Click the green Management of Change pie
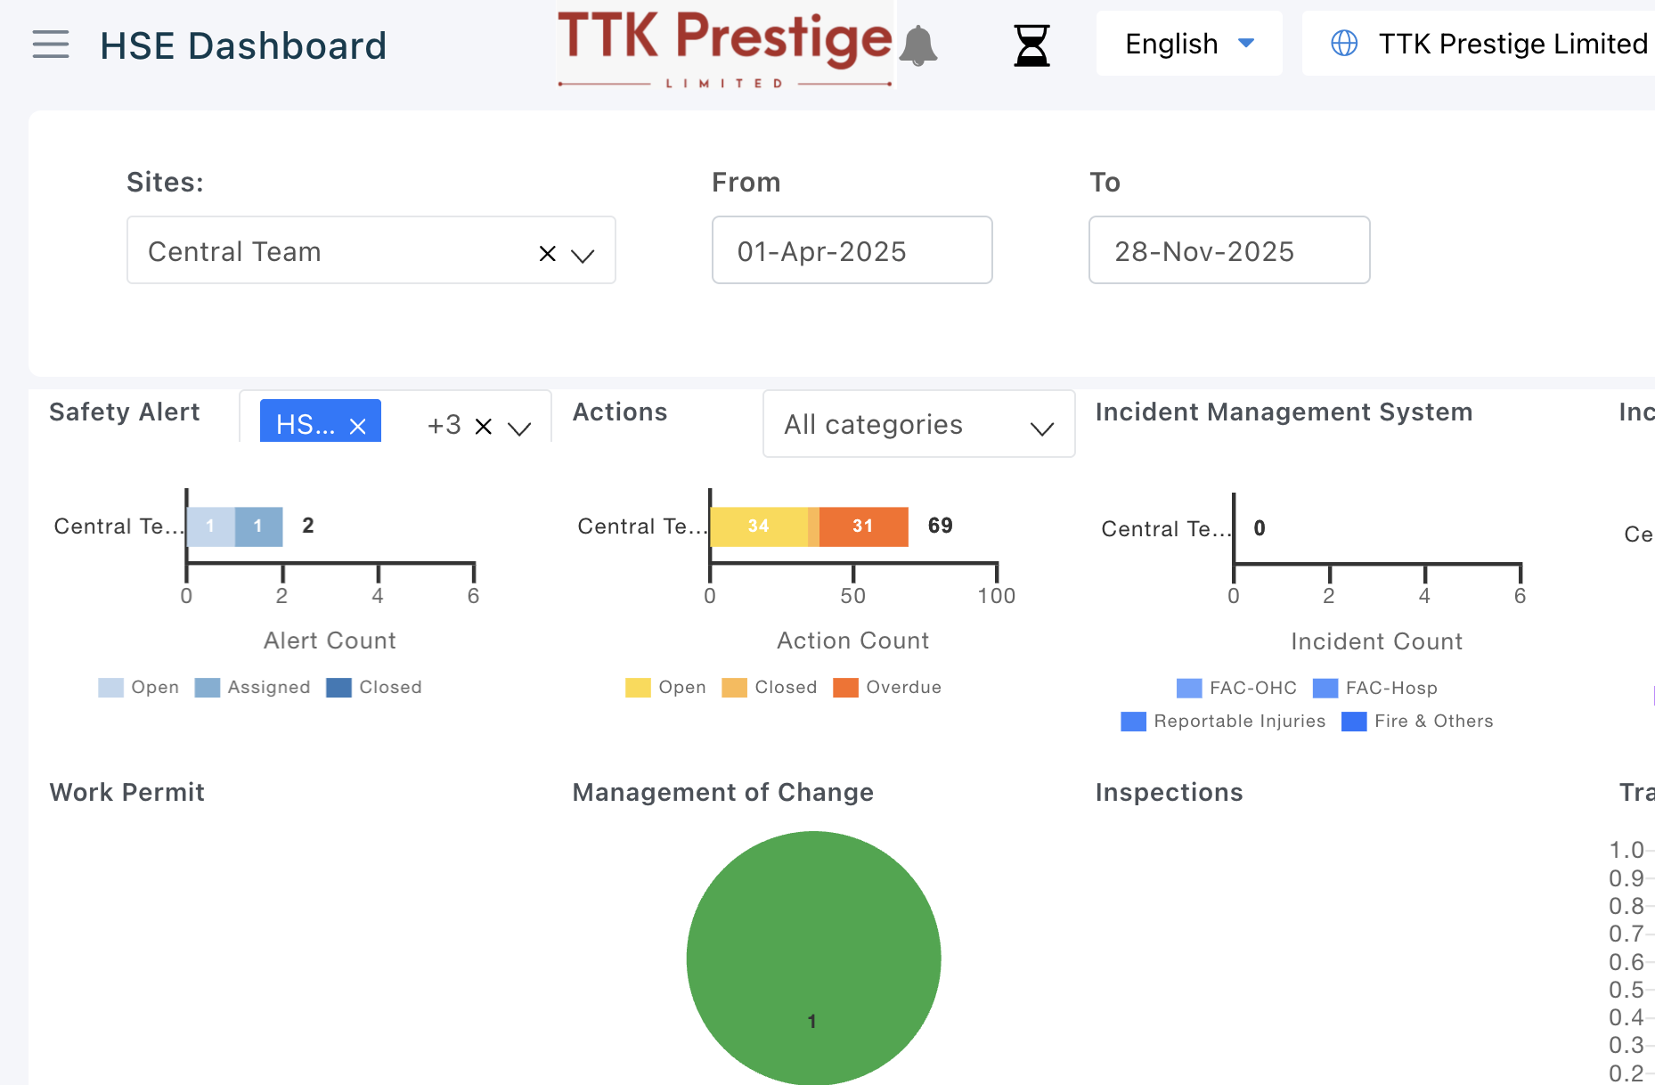The height and width of the screenshot is (1085, 1655). (x=813, y=958)
